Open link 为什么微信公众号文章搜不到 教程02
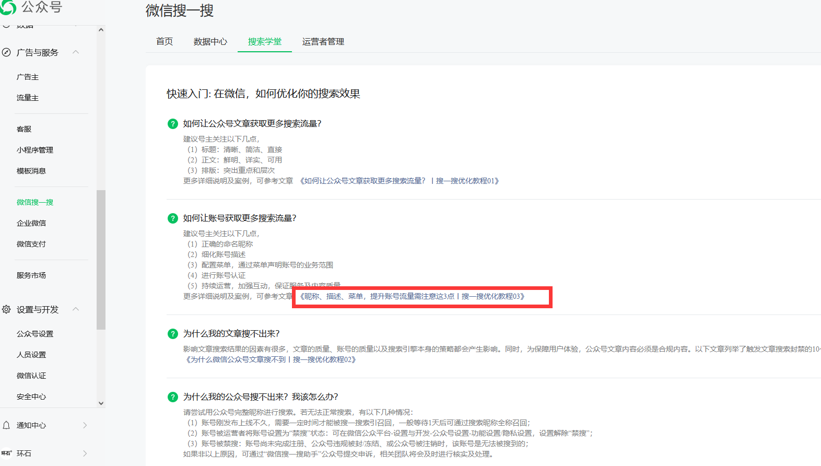 [x=271, y=359]
